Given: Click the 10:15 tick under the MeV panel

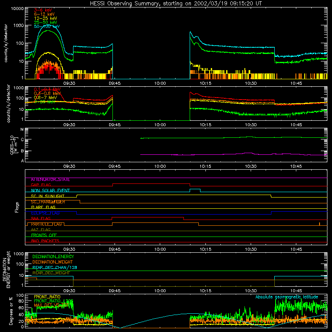Looking at the screenshot, I should point(205,125).
